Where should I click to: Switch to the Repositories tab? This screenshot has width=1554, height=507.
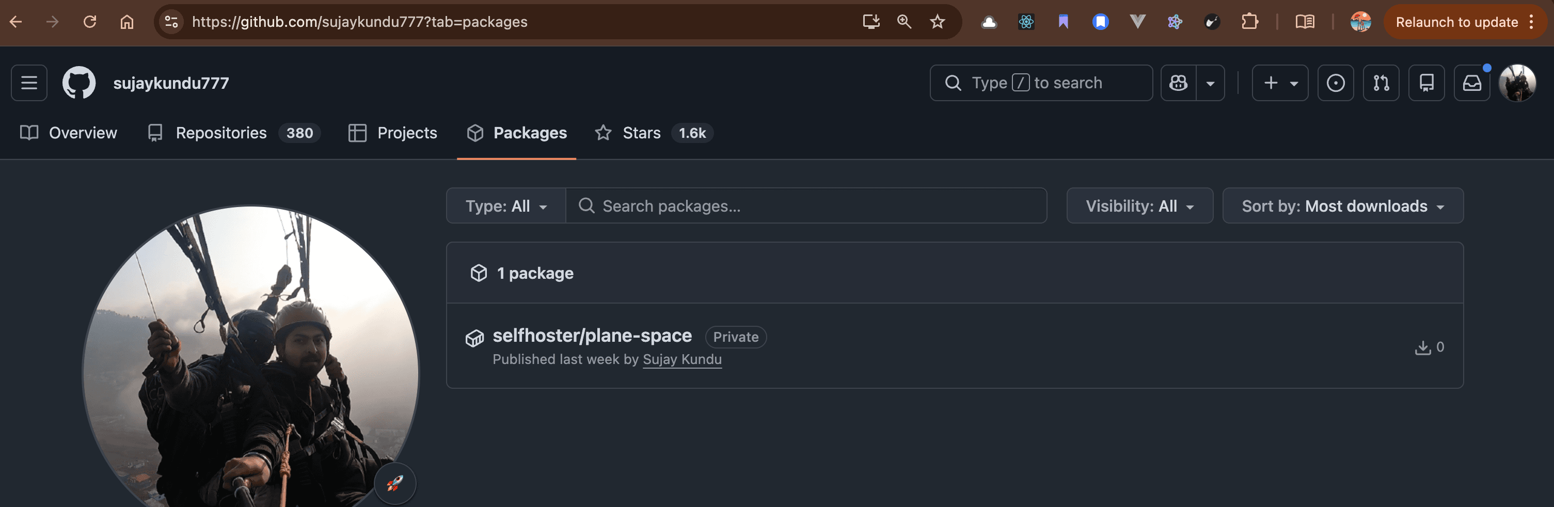point(234,133)
